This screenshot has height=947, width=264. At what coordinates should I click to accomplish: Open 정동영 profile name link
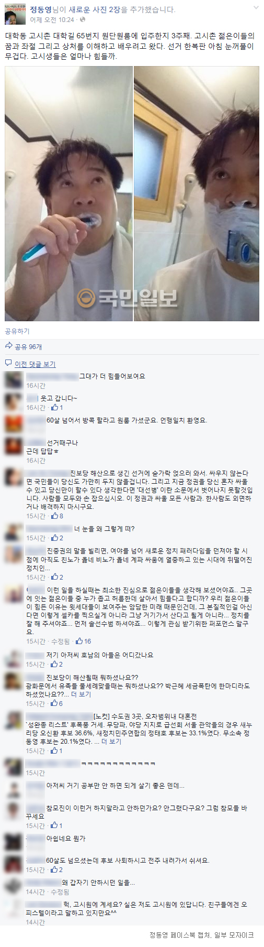coord(40,9)
